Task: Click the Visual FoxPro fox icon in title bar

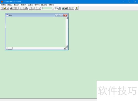Action: [2, 2]
